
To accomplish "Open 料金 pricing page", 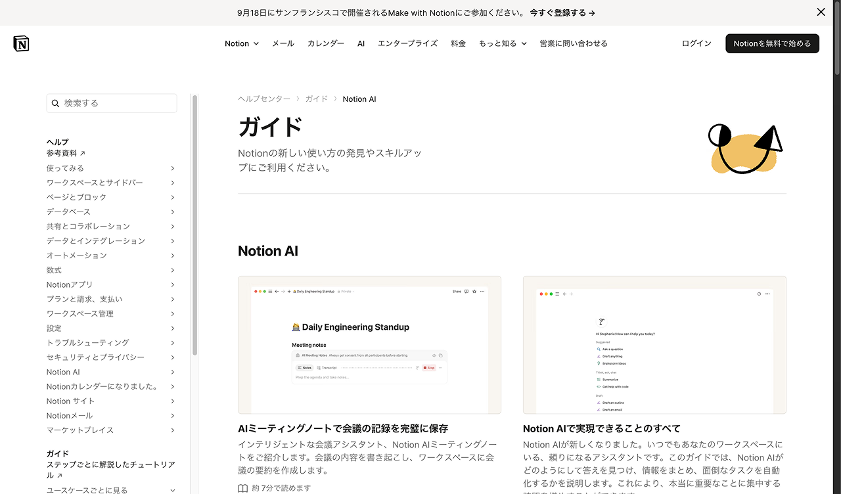I will [x=459, y=43].
